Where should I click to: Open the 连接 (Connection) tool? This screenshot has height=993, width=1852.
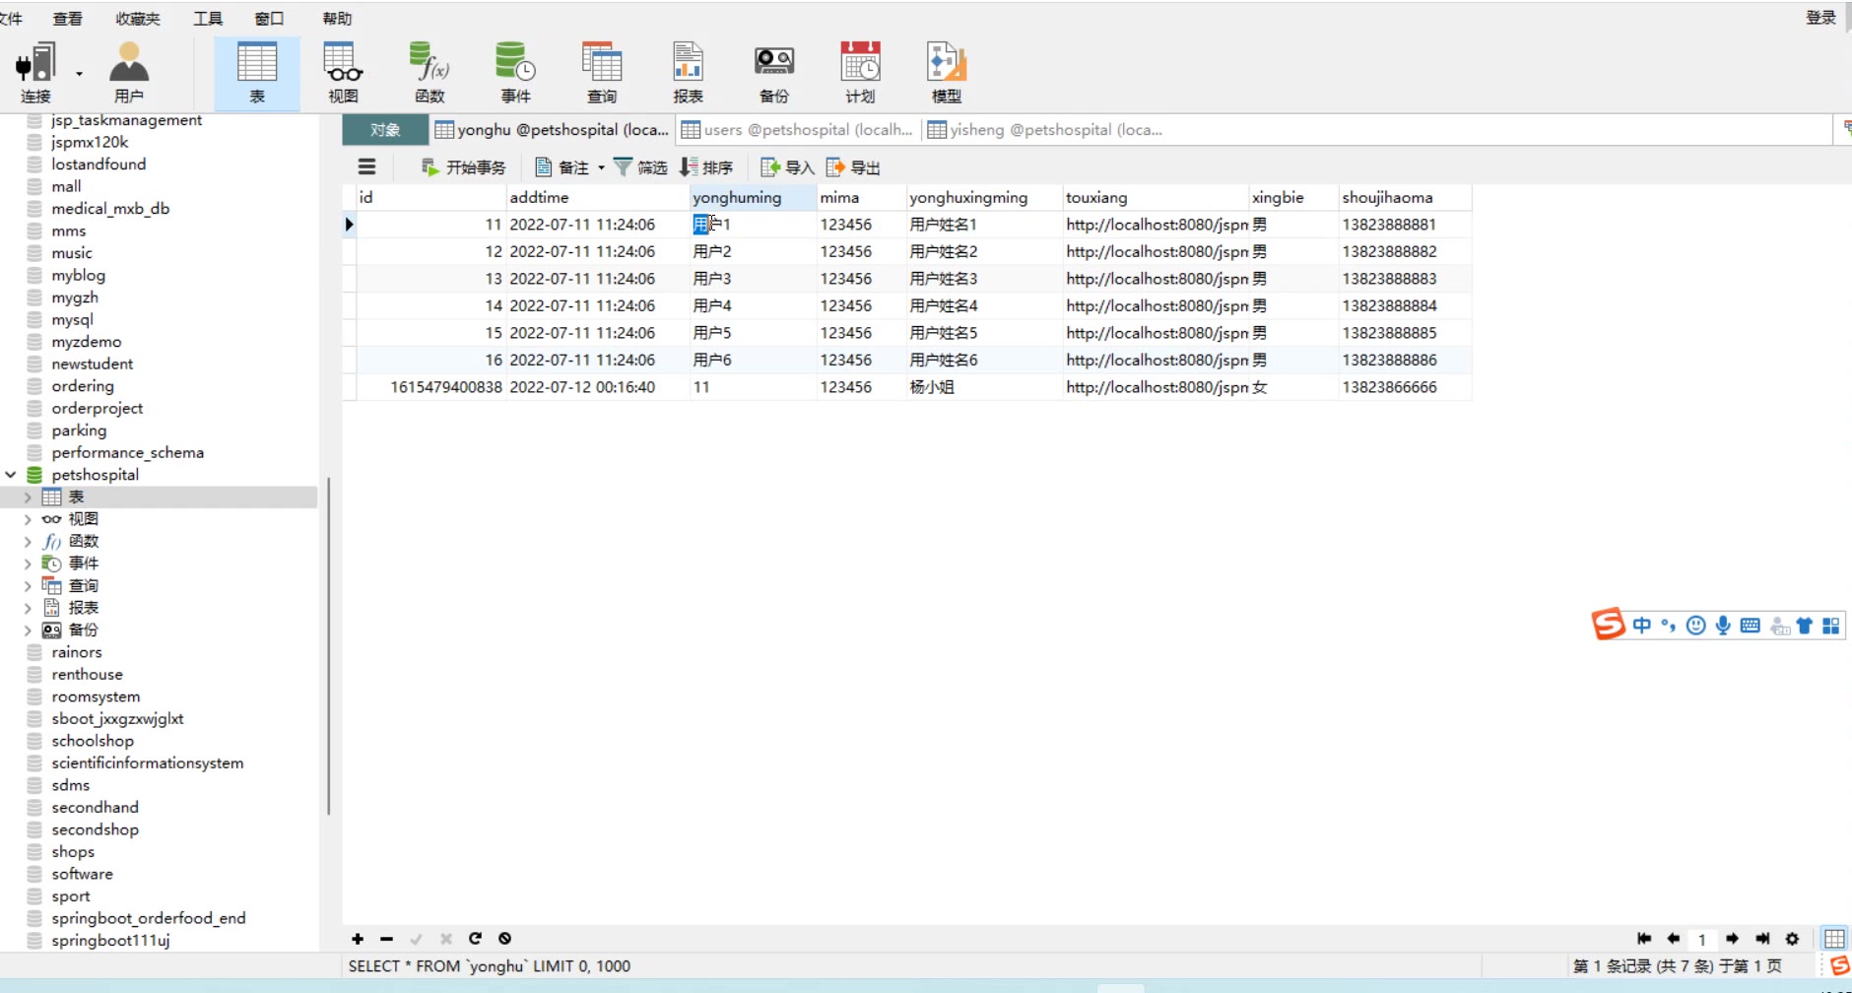[x=35, y=73]
